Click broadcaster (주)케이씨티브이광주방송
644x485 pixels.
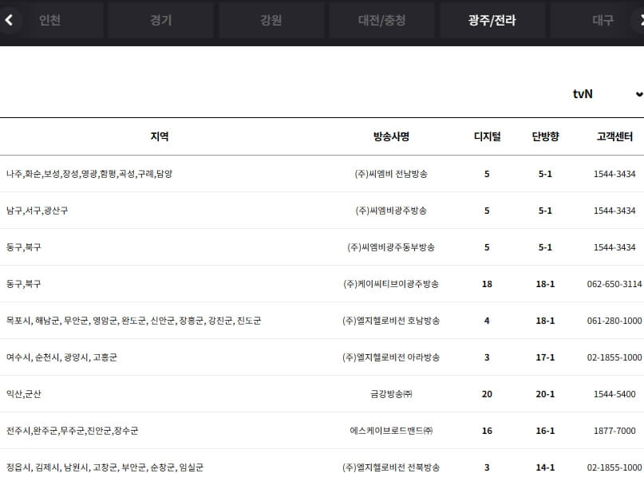click(391, 284)
